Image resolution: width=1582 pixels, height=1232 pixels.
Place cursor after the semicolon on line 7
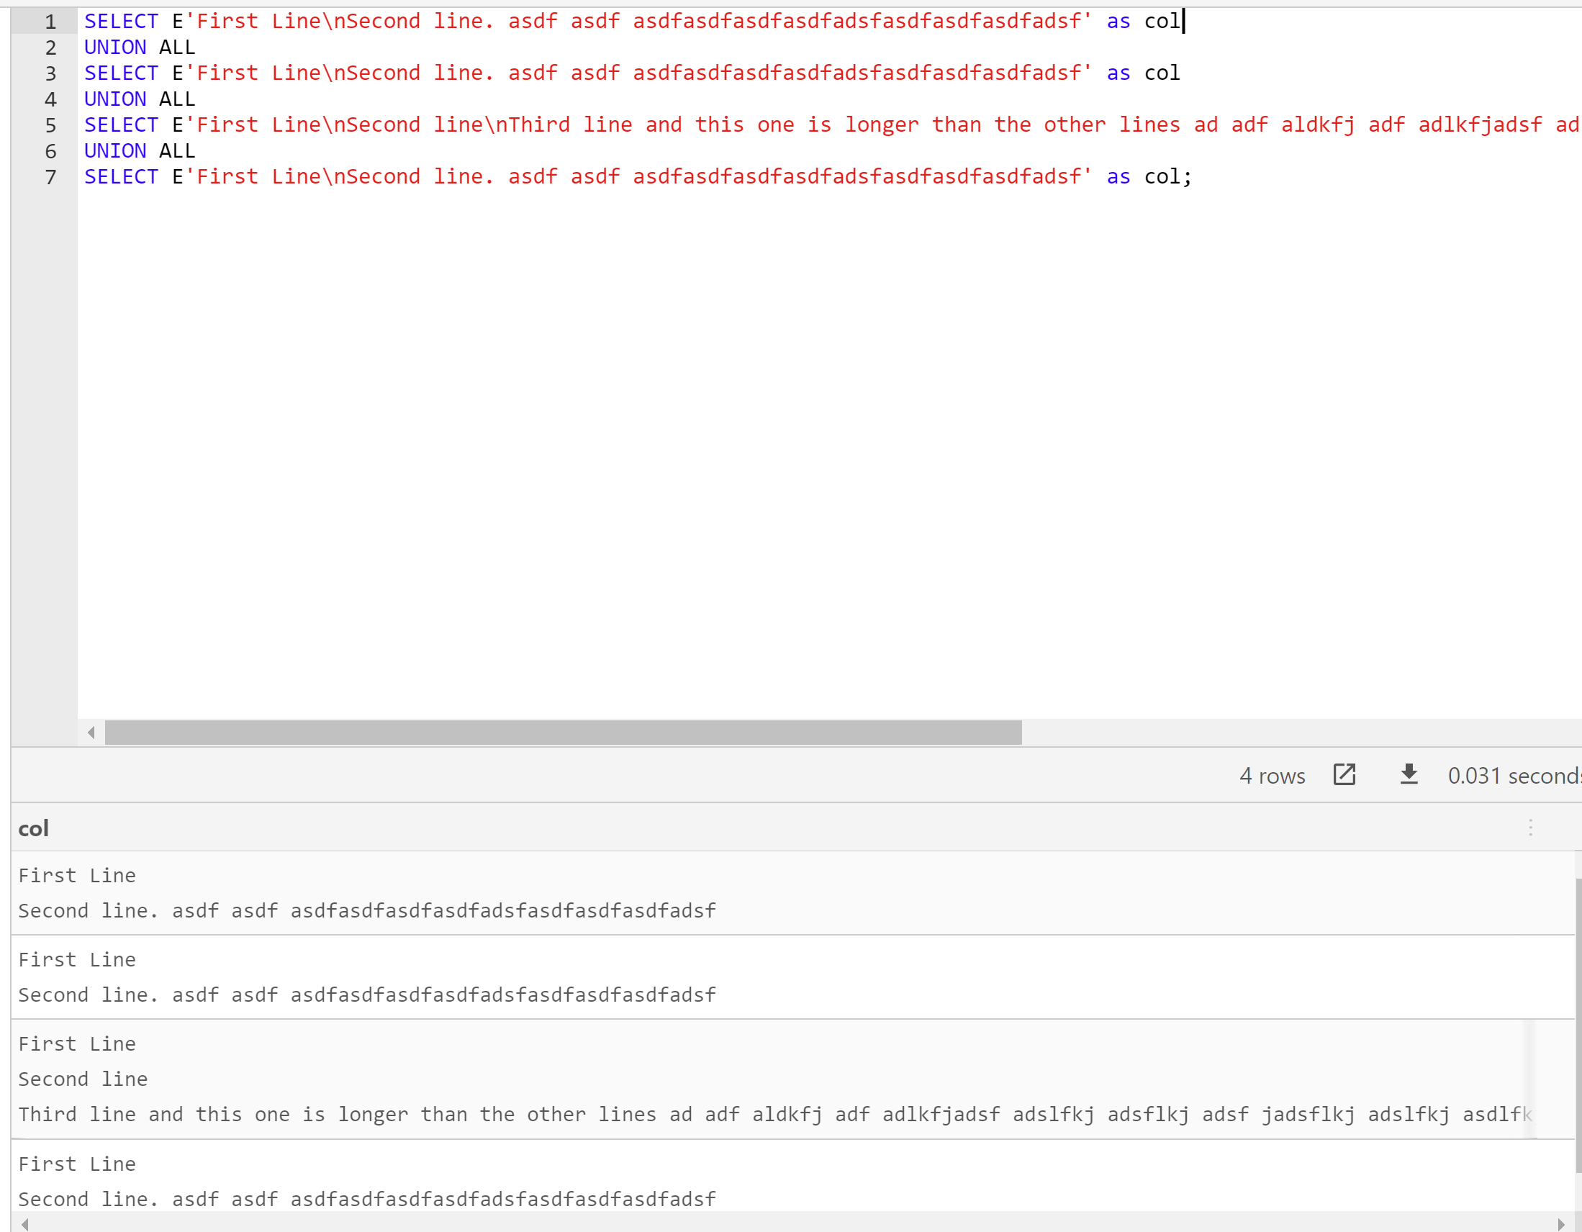(x=1194, y=176)
